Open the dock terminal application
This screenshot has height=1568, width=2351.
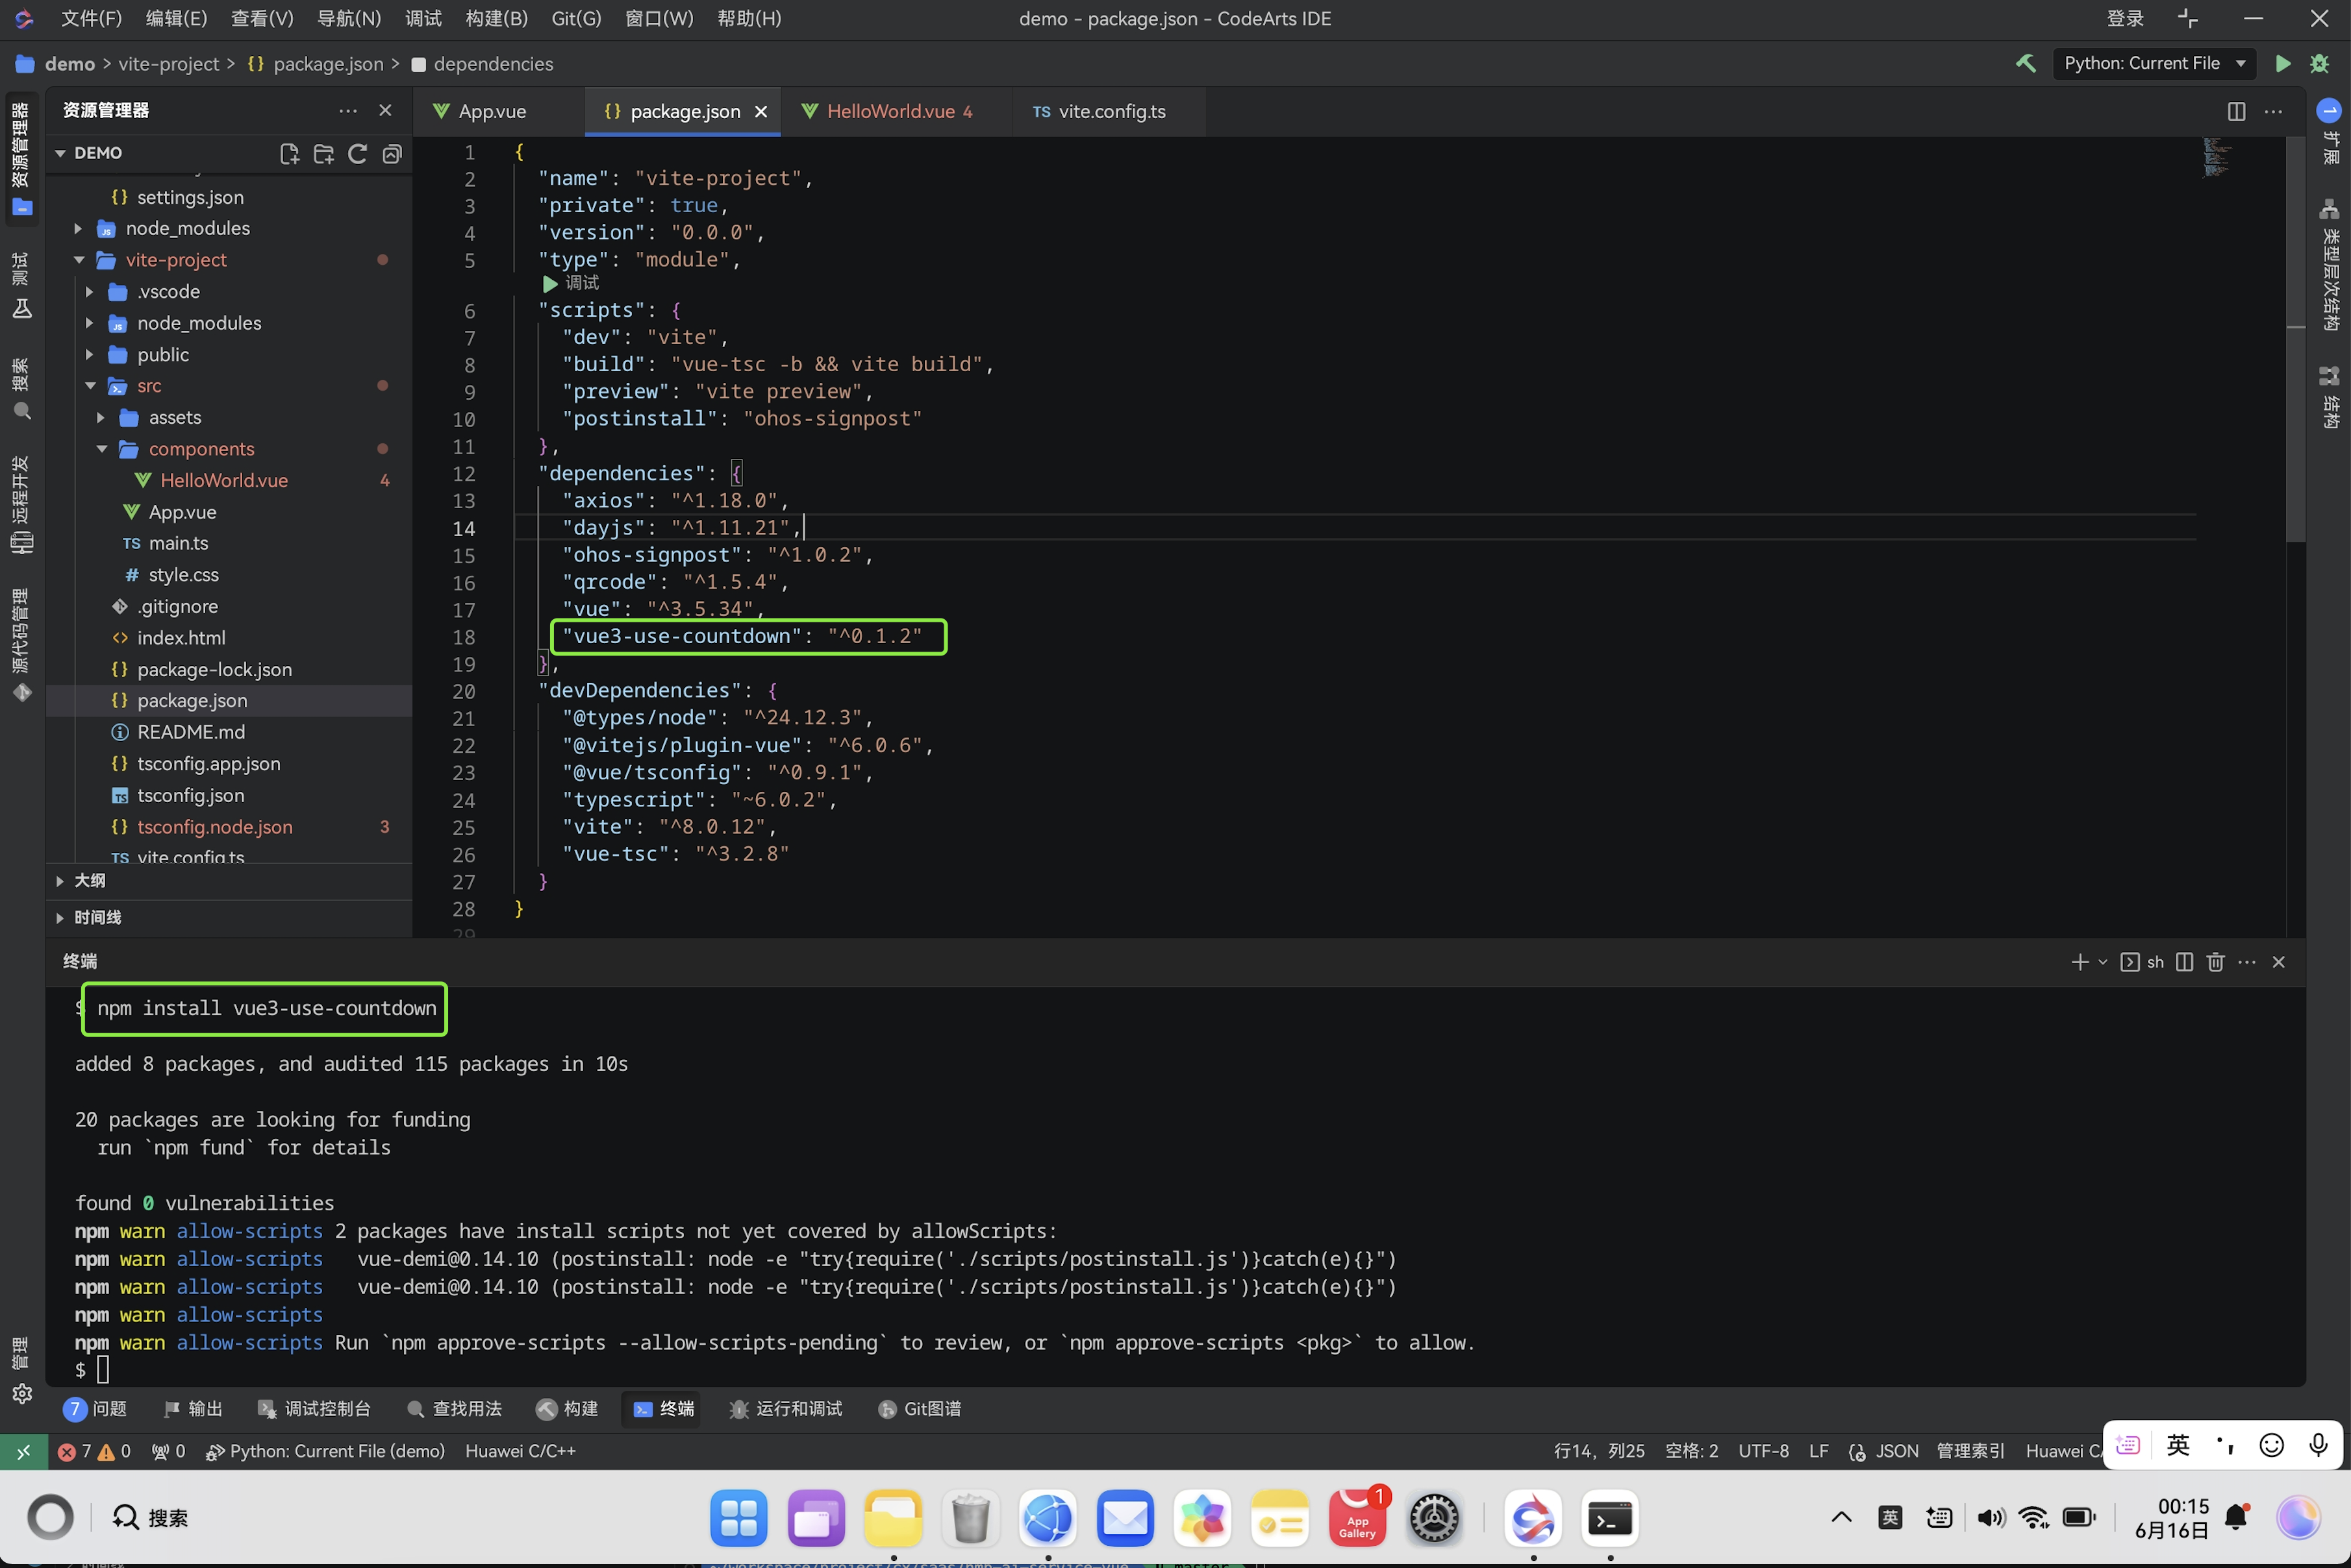(1610, 1518)
